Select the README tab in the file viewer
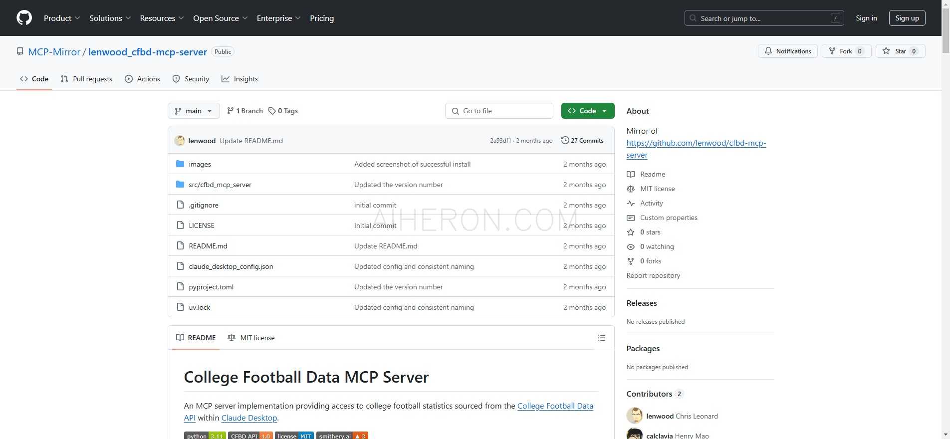This screenshot has height=439, width=950. (x=196, y=338)
